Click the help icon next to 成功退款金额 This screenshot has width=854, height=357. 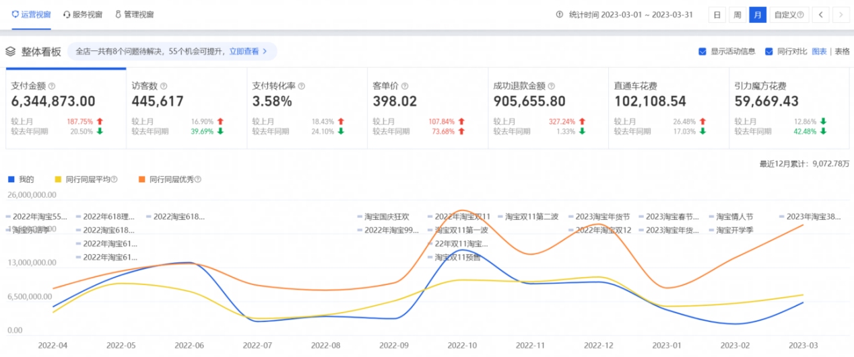(552, 86)
